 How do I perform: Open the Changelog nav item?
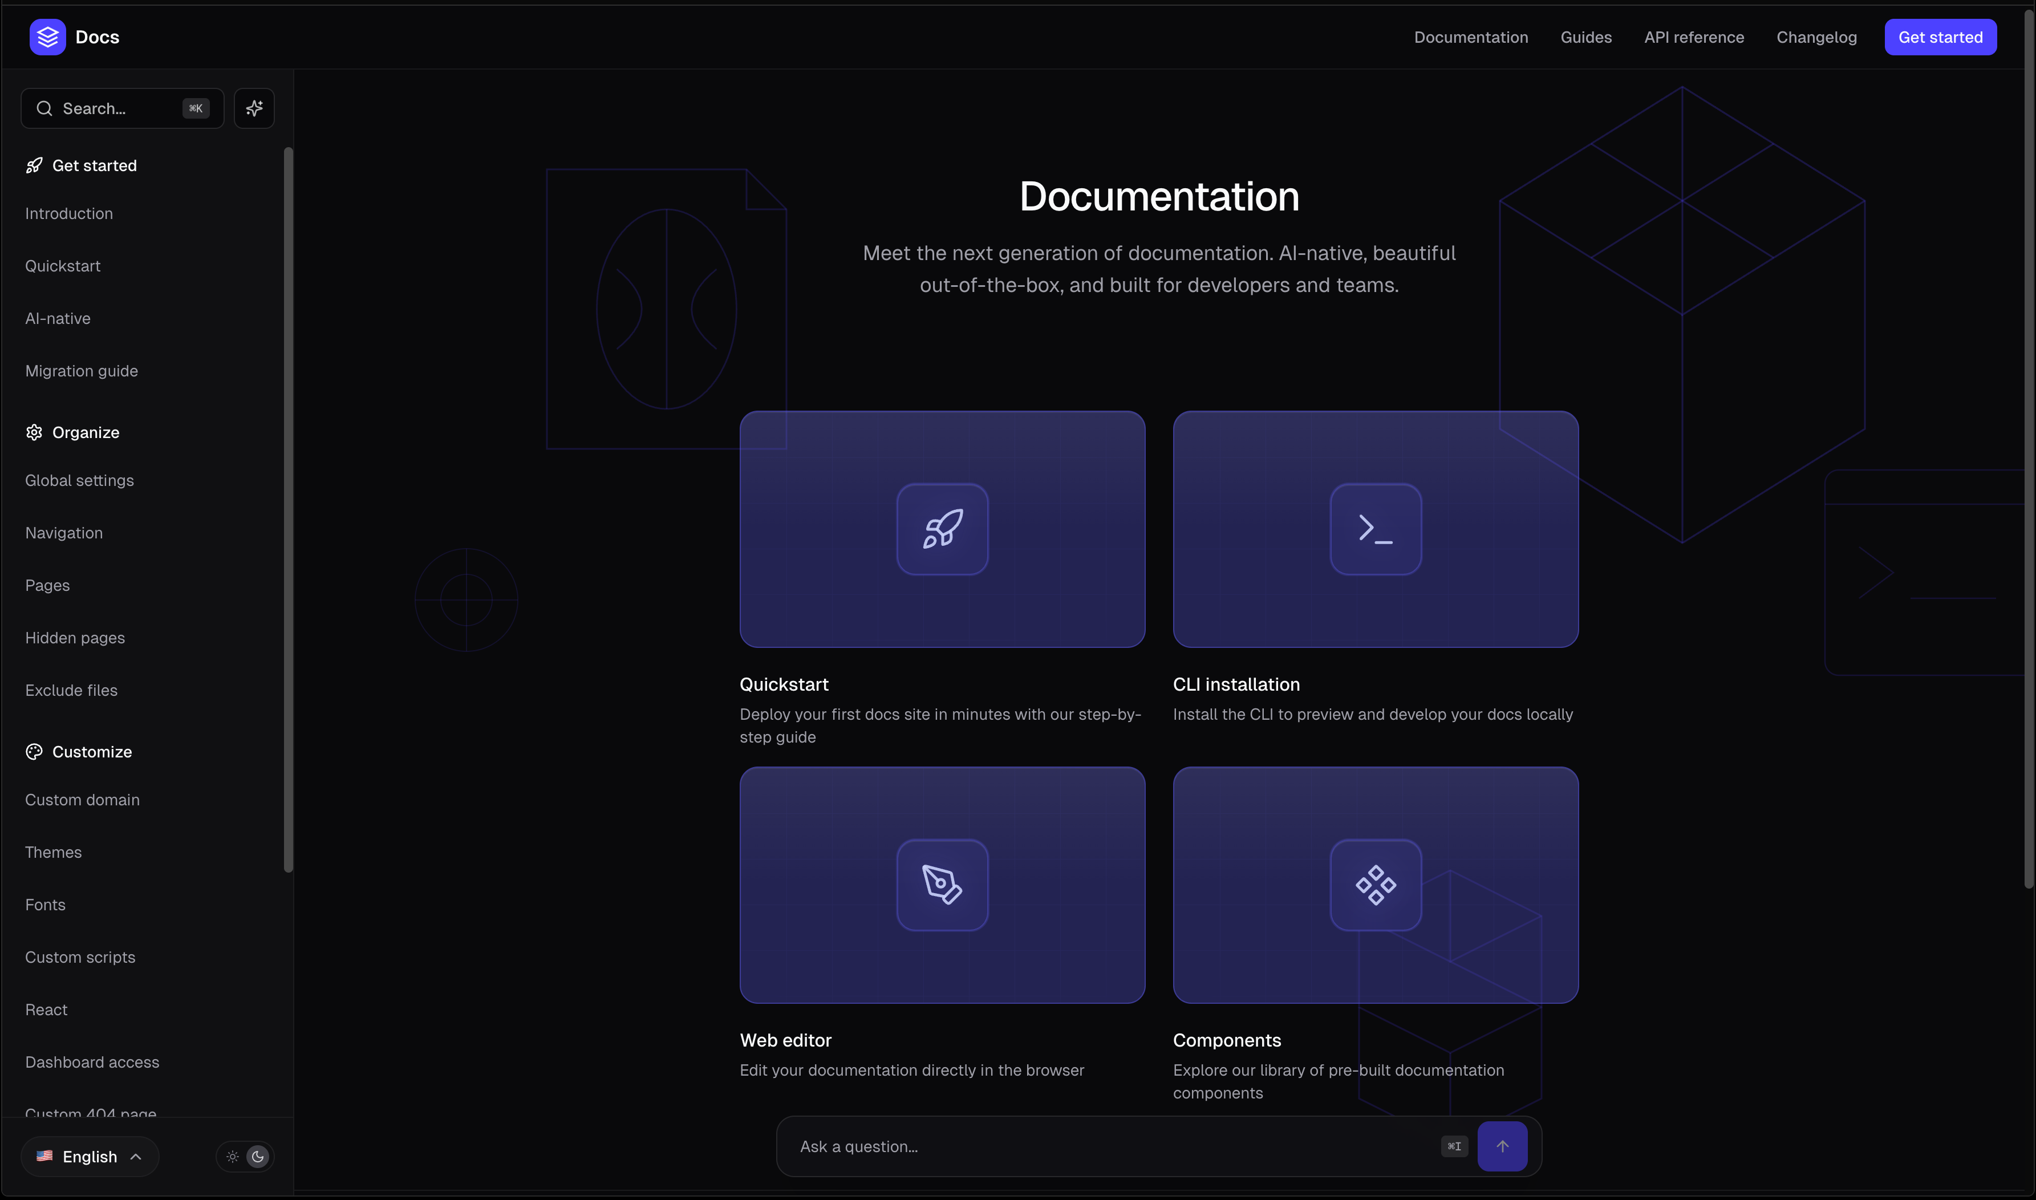pyautogui.click(x=1817, y=37)
